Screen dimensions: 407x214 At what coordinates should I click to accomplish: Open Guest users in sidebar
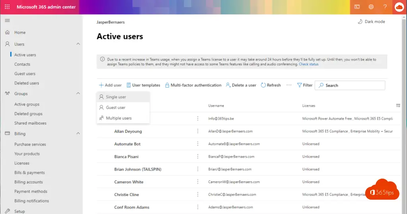pos(25,74)
